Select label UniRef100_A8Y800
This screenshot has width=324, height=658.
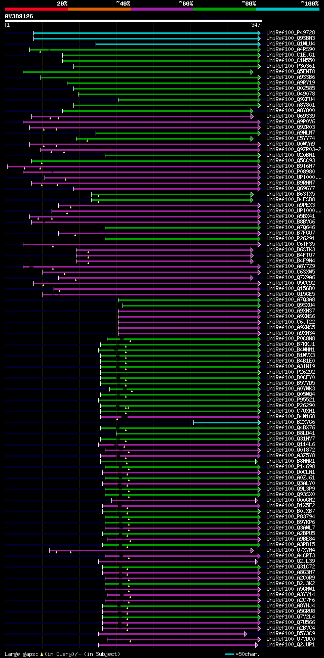point(291,111)
